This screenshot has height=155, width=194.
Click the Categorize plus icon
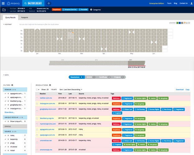coord(91,10)
